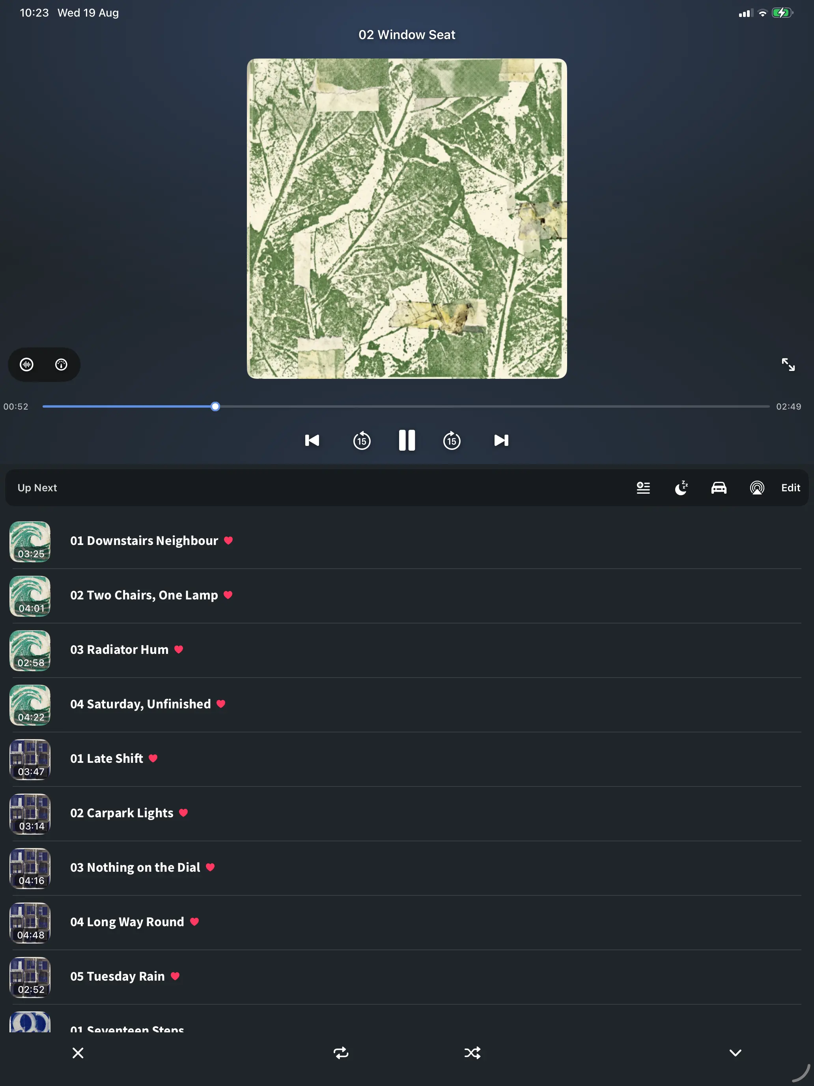The width and height of the screenshot is (814, 1086).
Task: Rewind 15 seconds
Action: click(x=362, y=440)
